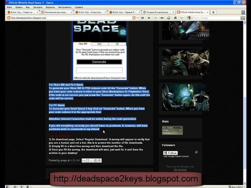
Task: Expand the address bar history dropdown
Action: pyautogui.click(x=137, y=18)
